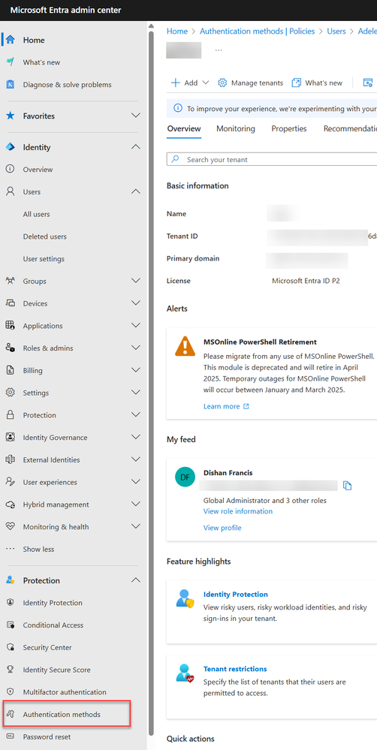Click the MSOnline PowerShell Retirement warning icon
This screenshot has width=377, height=750.
click(185, 346)
